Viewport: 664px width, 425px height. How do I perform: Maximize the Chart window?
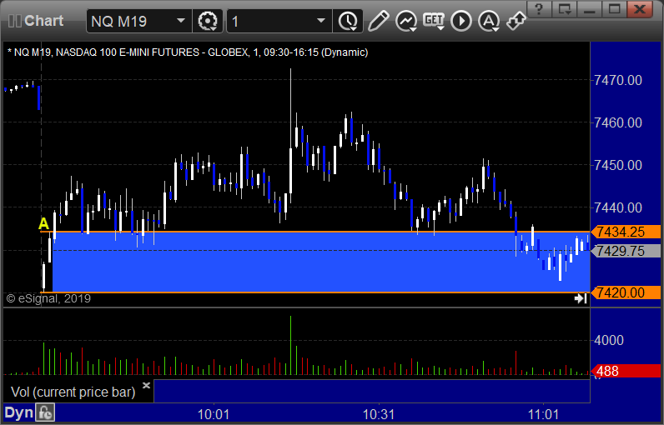(x=615, y=9)
